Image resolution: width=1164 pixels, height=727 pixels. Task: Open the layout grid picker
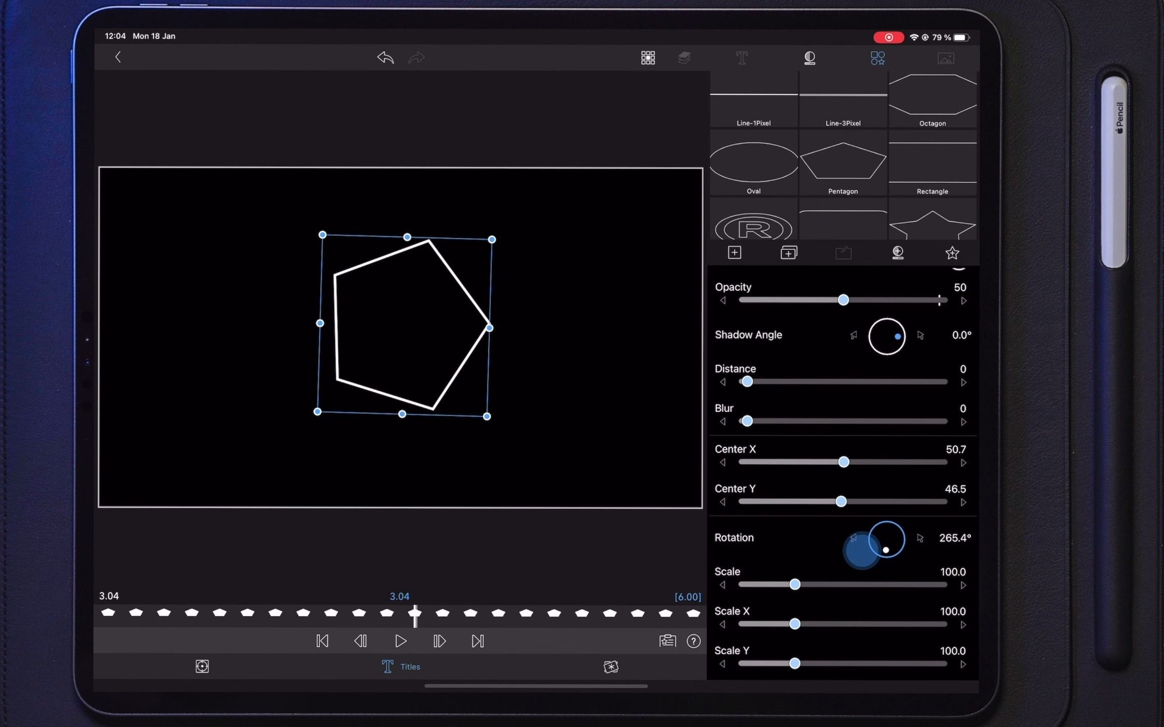coord(647,58)
